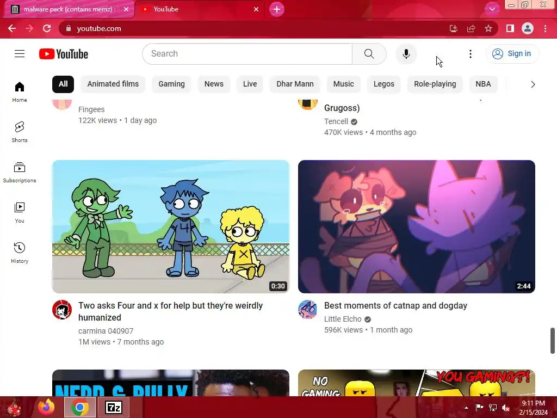Click the muted volume tray icon
The width and height of the screenshot is (557, 418).
click(x=506, y=408)
